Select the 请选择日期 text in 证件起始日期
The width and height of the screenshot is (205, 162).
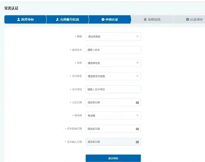[94, 129]
